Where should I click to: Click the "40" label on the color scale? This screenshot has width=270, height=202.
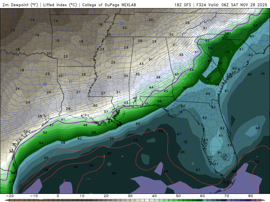(x=154, y=196)
